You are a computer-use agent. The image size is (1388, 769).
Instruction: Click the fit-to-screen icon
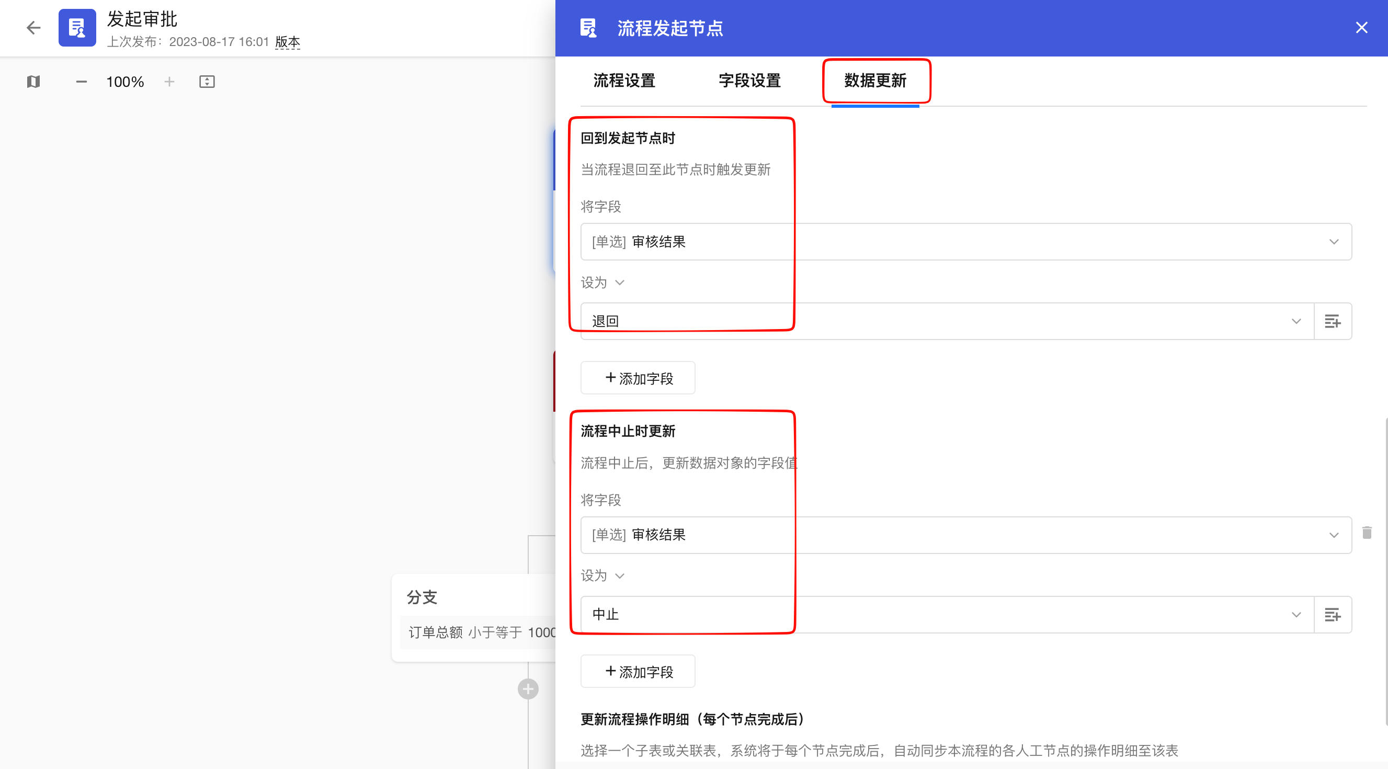(x=207, y=82)
